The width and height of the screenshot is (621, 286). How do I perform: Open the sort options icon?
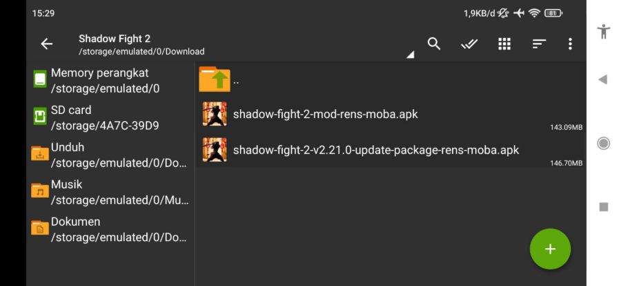(539, 44)
